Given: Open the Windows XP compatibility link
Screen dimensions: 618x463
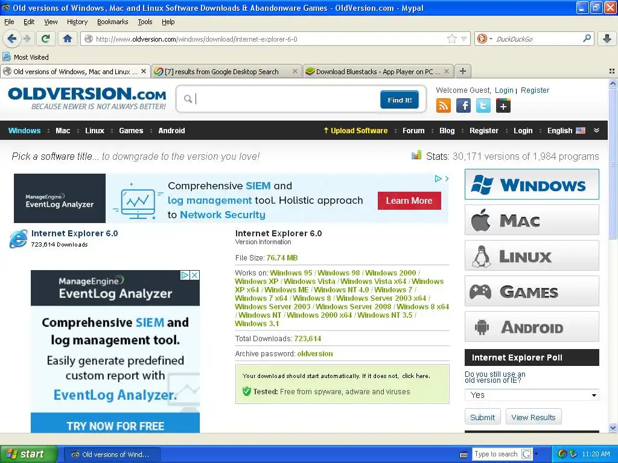Looking at the screenshot, I should pyautogui.click(x=256, y=281).
